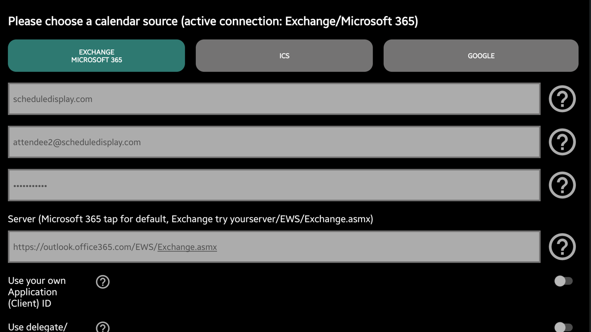Switch to the ICS calendar source

(284, 56)
